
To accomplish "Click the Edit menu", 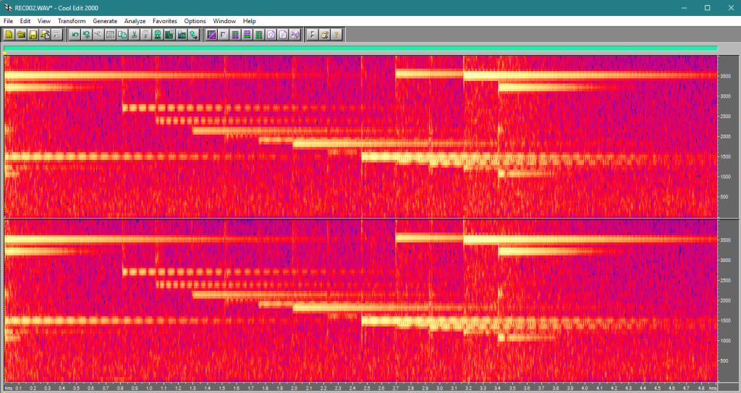I will tap(25, 21).
